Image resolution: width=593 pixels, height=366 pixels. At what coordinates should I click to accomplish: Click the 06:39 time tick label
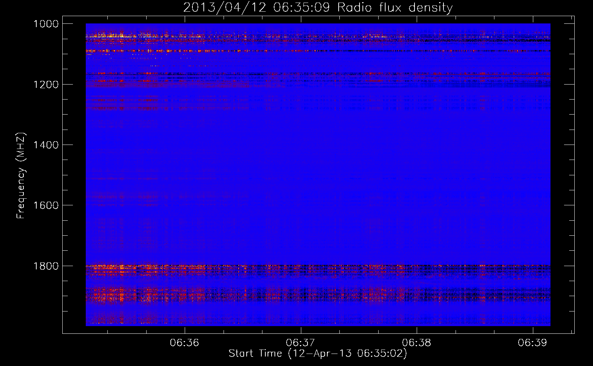click(532, 343)
